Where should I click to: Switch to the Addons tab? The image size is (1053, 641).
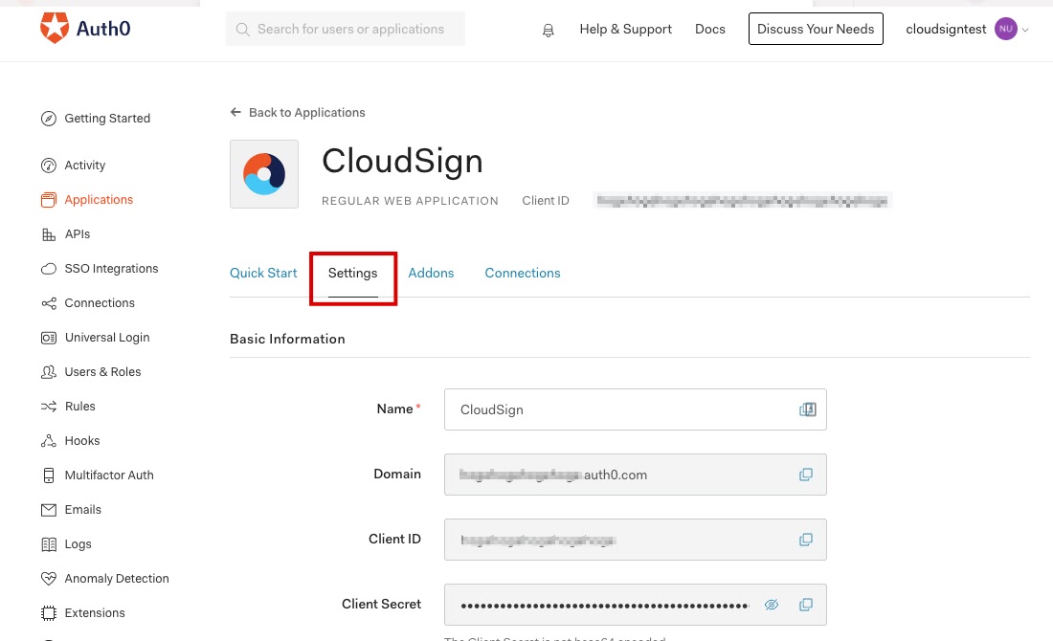431,274
